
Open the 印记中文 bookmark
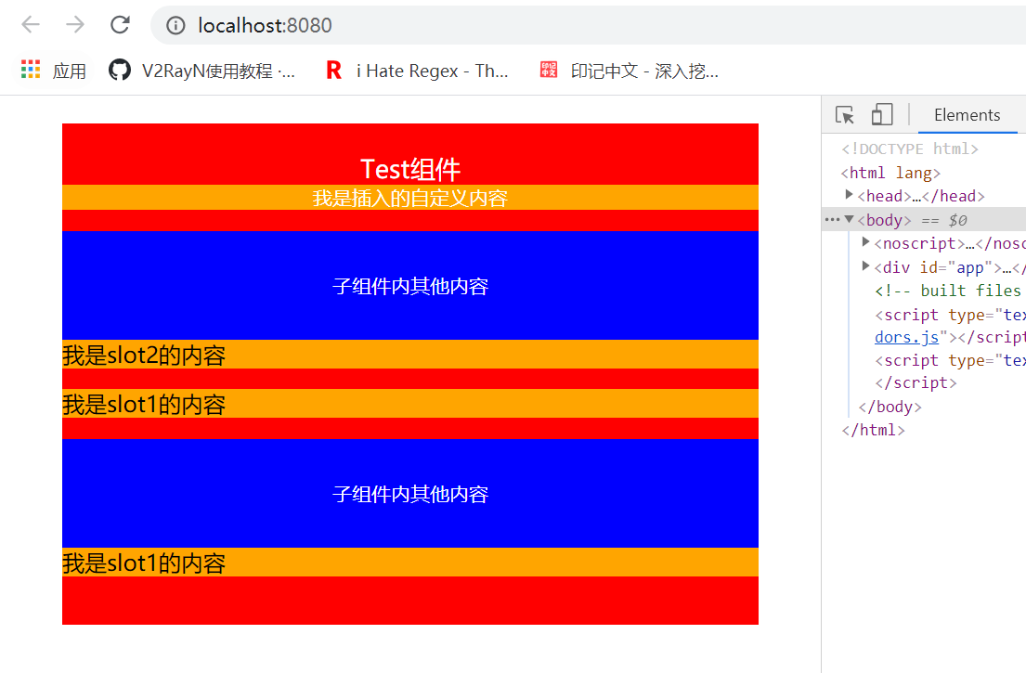click(630, 70)
